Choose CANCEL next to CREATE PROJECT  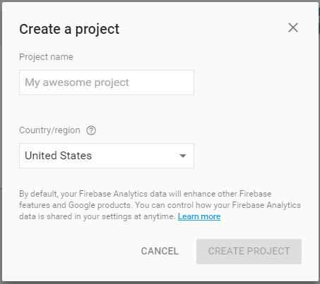pos(160,251)
